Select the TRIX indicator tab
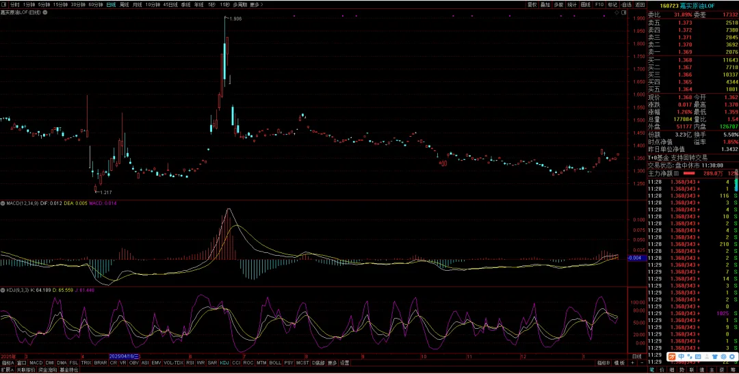 tap(86, 362)
